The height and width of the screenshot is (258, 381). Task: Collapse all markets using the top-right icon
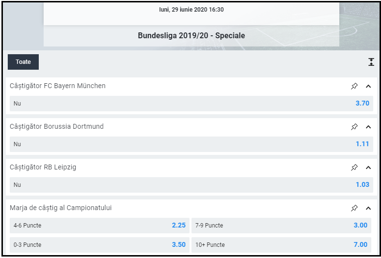[371, 62]
